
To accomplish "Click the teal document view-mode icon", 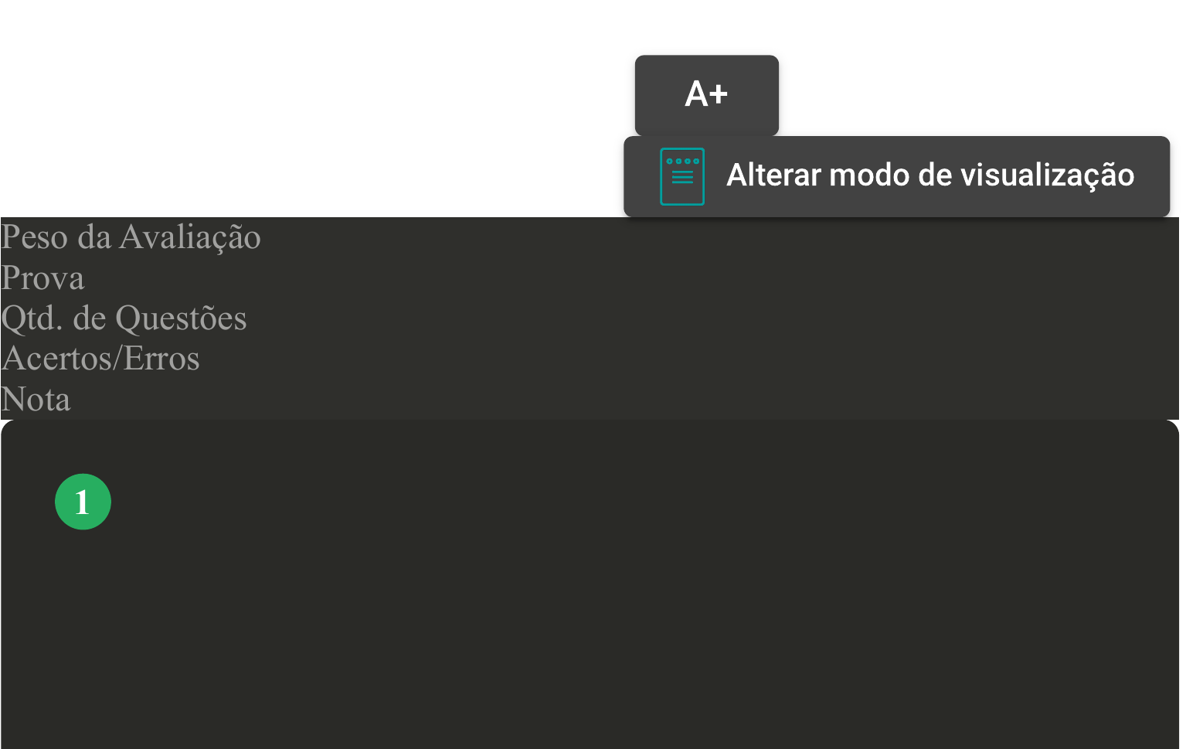I will point(682,176).
